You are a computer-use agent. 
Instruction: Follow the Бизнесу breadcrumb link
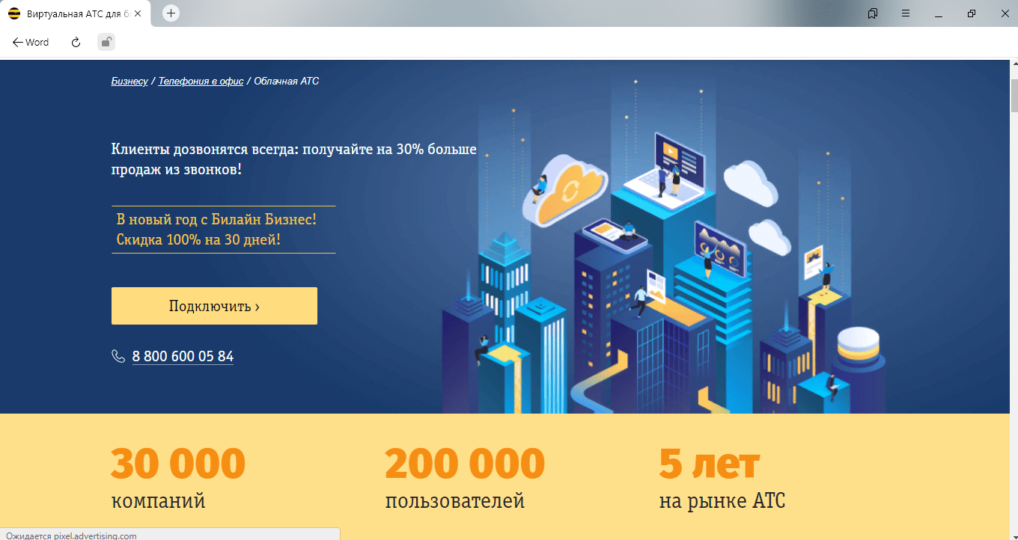click(129, 81)
